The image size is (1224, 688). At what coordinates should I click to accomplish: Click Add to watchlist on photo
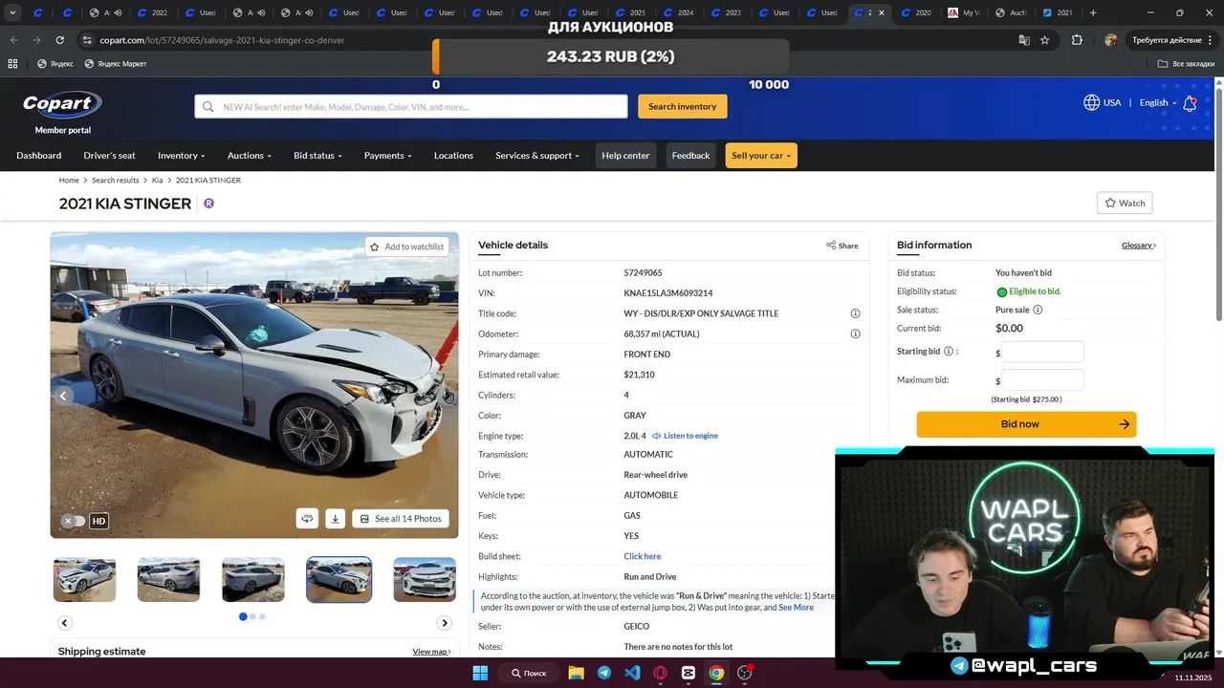[407, 247]
